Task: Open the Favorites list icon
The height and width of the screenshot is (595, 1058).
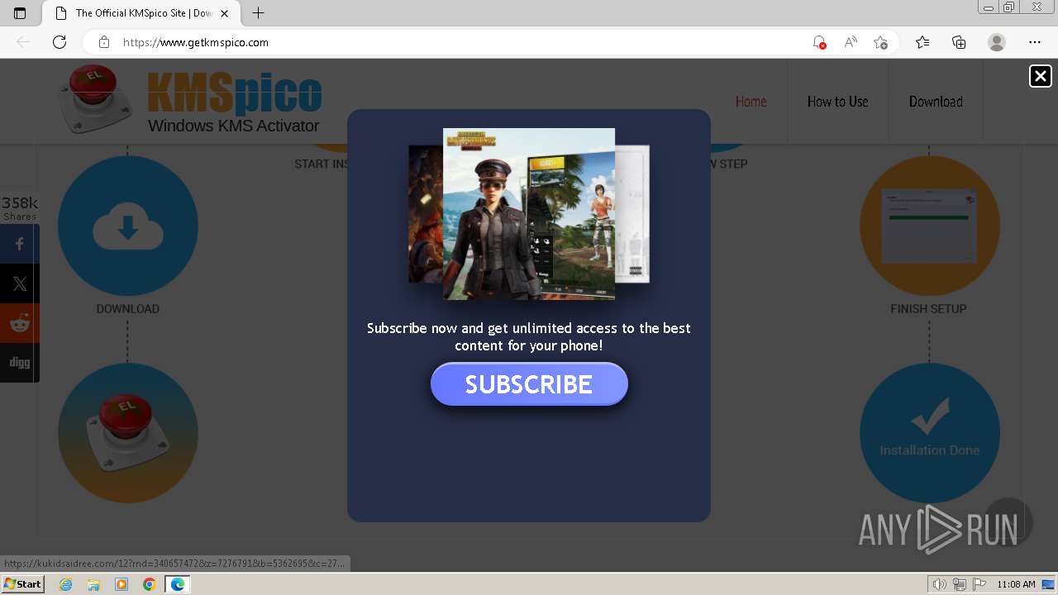Action: pyautogui.click(x=922, y=42)
